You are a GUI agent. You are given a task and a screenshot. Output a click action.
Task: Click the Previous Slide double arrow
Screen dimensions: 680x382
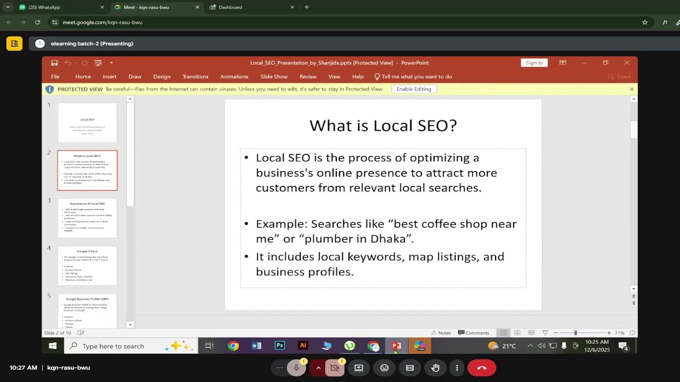pos(634,296)
